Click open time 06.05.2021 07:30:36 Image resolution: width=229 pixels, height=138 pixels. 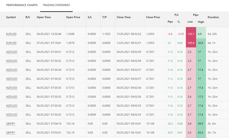(x=49, y=106)
